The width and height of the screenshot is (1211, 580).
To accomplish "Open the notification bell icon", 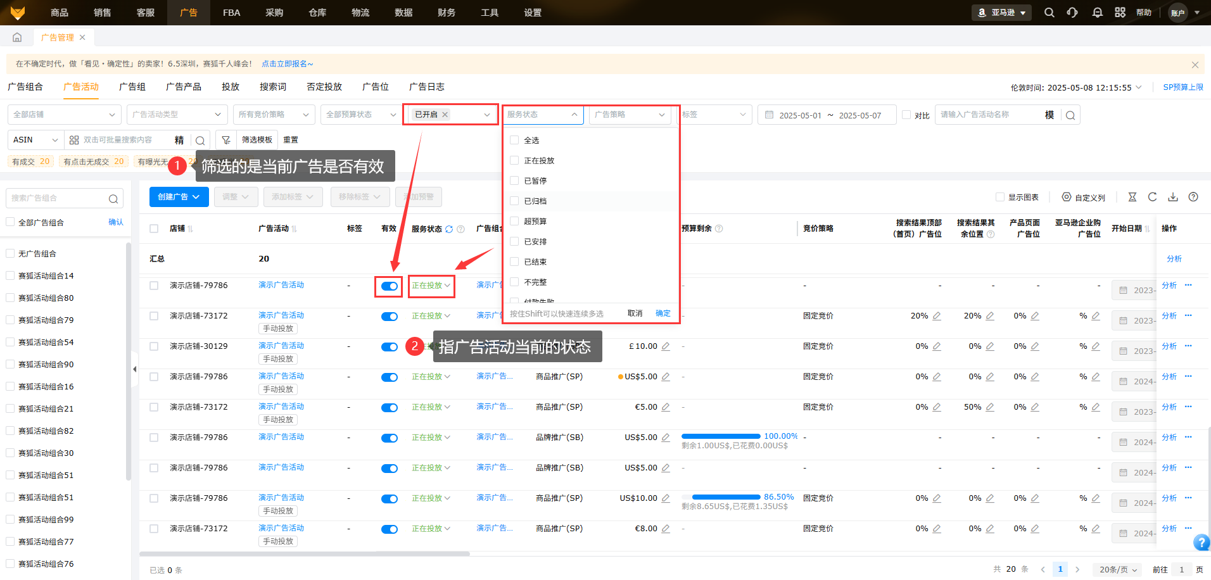I will click(x=1097, y=13).
